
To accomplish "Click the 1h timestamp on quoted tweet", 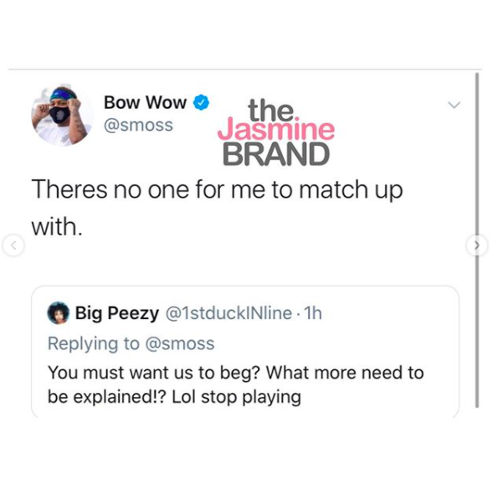I will (313, 313).
